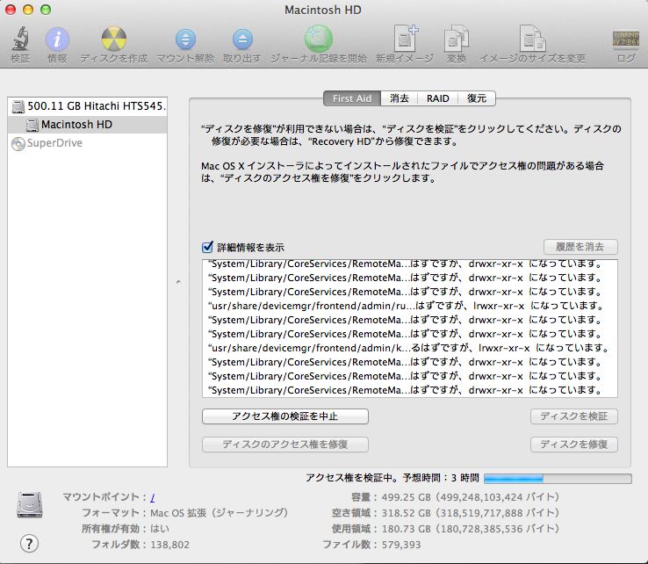
Task: Click ディスクのアクセス権を修復 button
Action: [x=285, y=445]
